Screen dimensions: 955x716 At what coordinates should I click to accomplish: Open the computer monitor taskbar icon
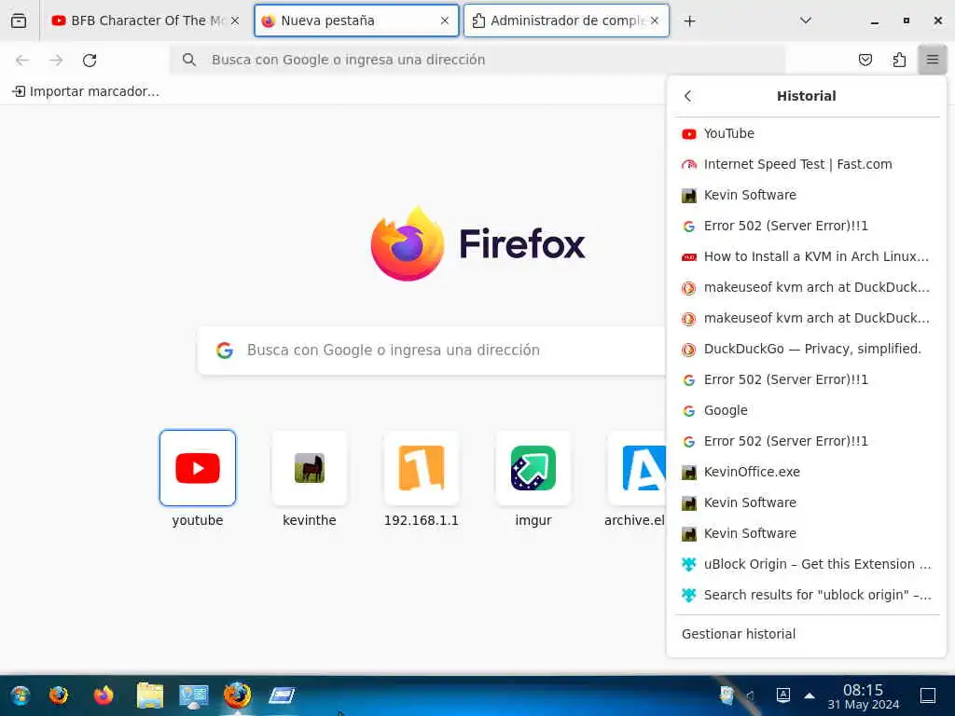click(x=194, y=695)
